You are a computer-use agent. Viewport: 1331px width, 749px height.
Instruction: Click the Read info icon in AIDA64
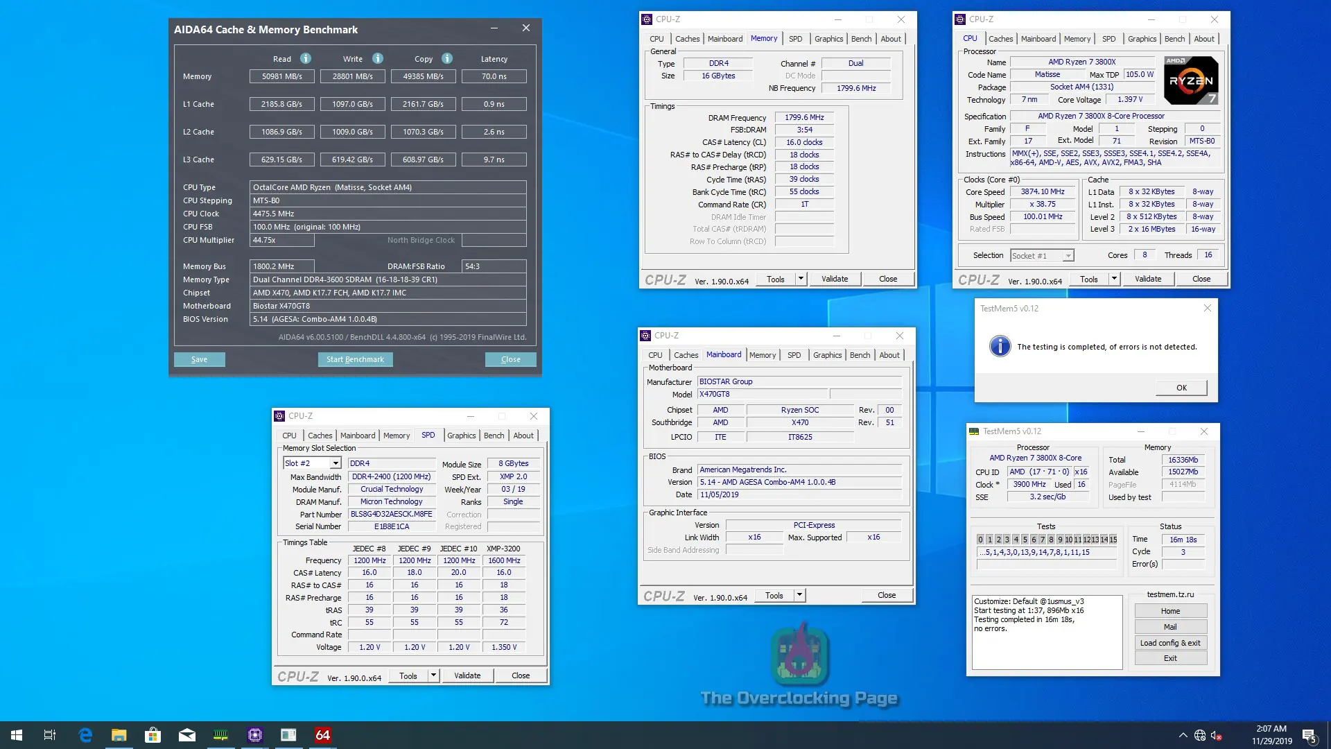[x=306, y=59]
